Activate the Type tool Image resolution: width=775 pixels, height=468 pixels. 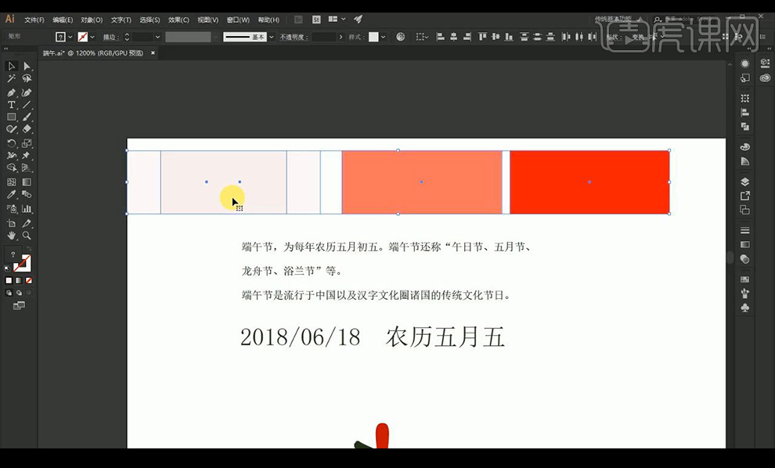click(12, 105)
